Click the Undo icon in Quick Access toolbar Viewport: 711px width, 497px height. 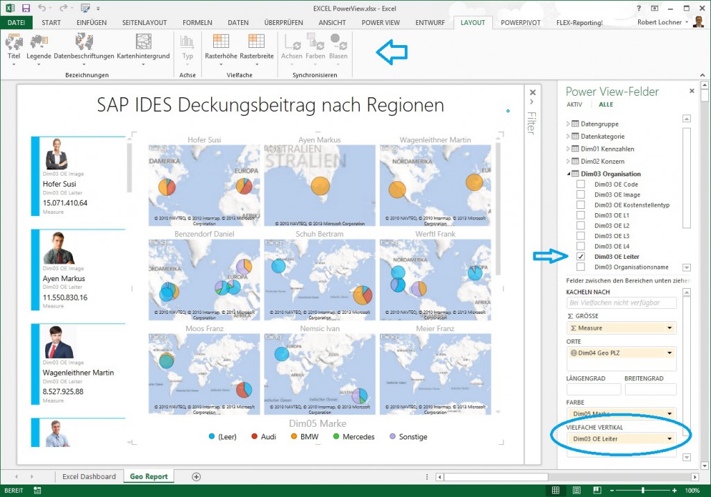(43, 7)
